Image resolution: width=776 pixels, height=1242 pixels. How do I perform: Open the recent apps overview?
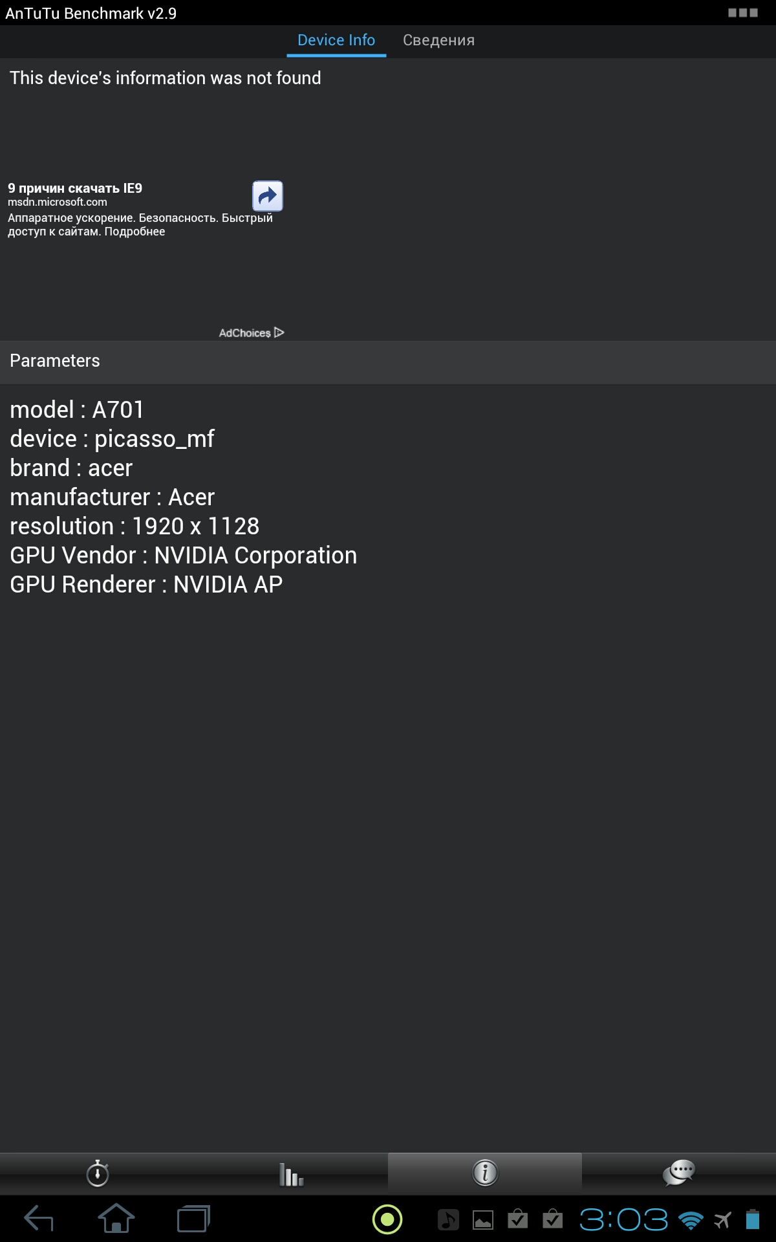pyautogui.click(x=193, y=1219)
